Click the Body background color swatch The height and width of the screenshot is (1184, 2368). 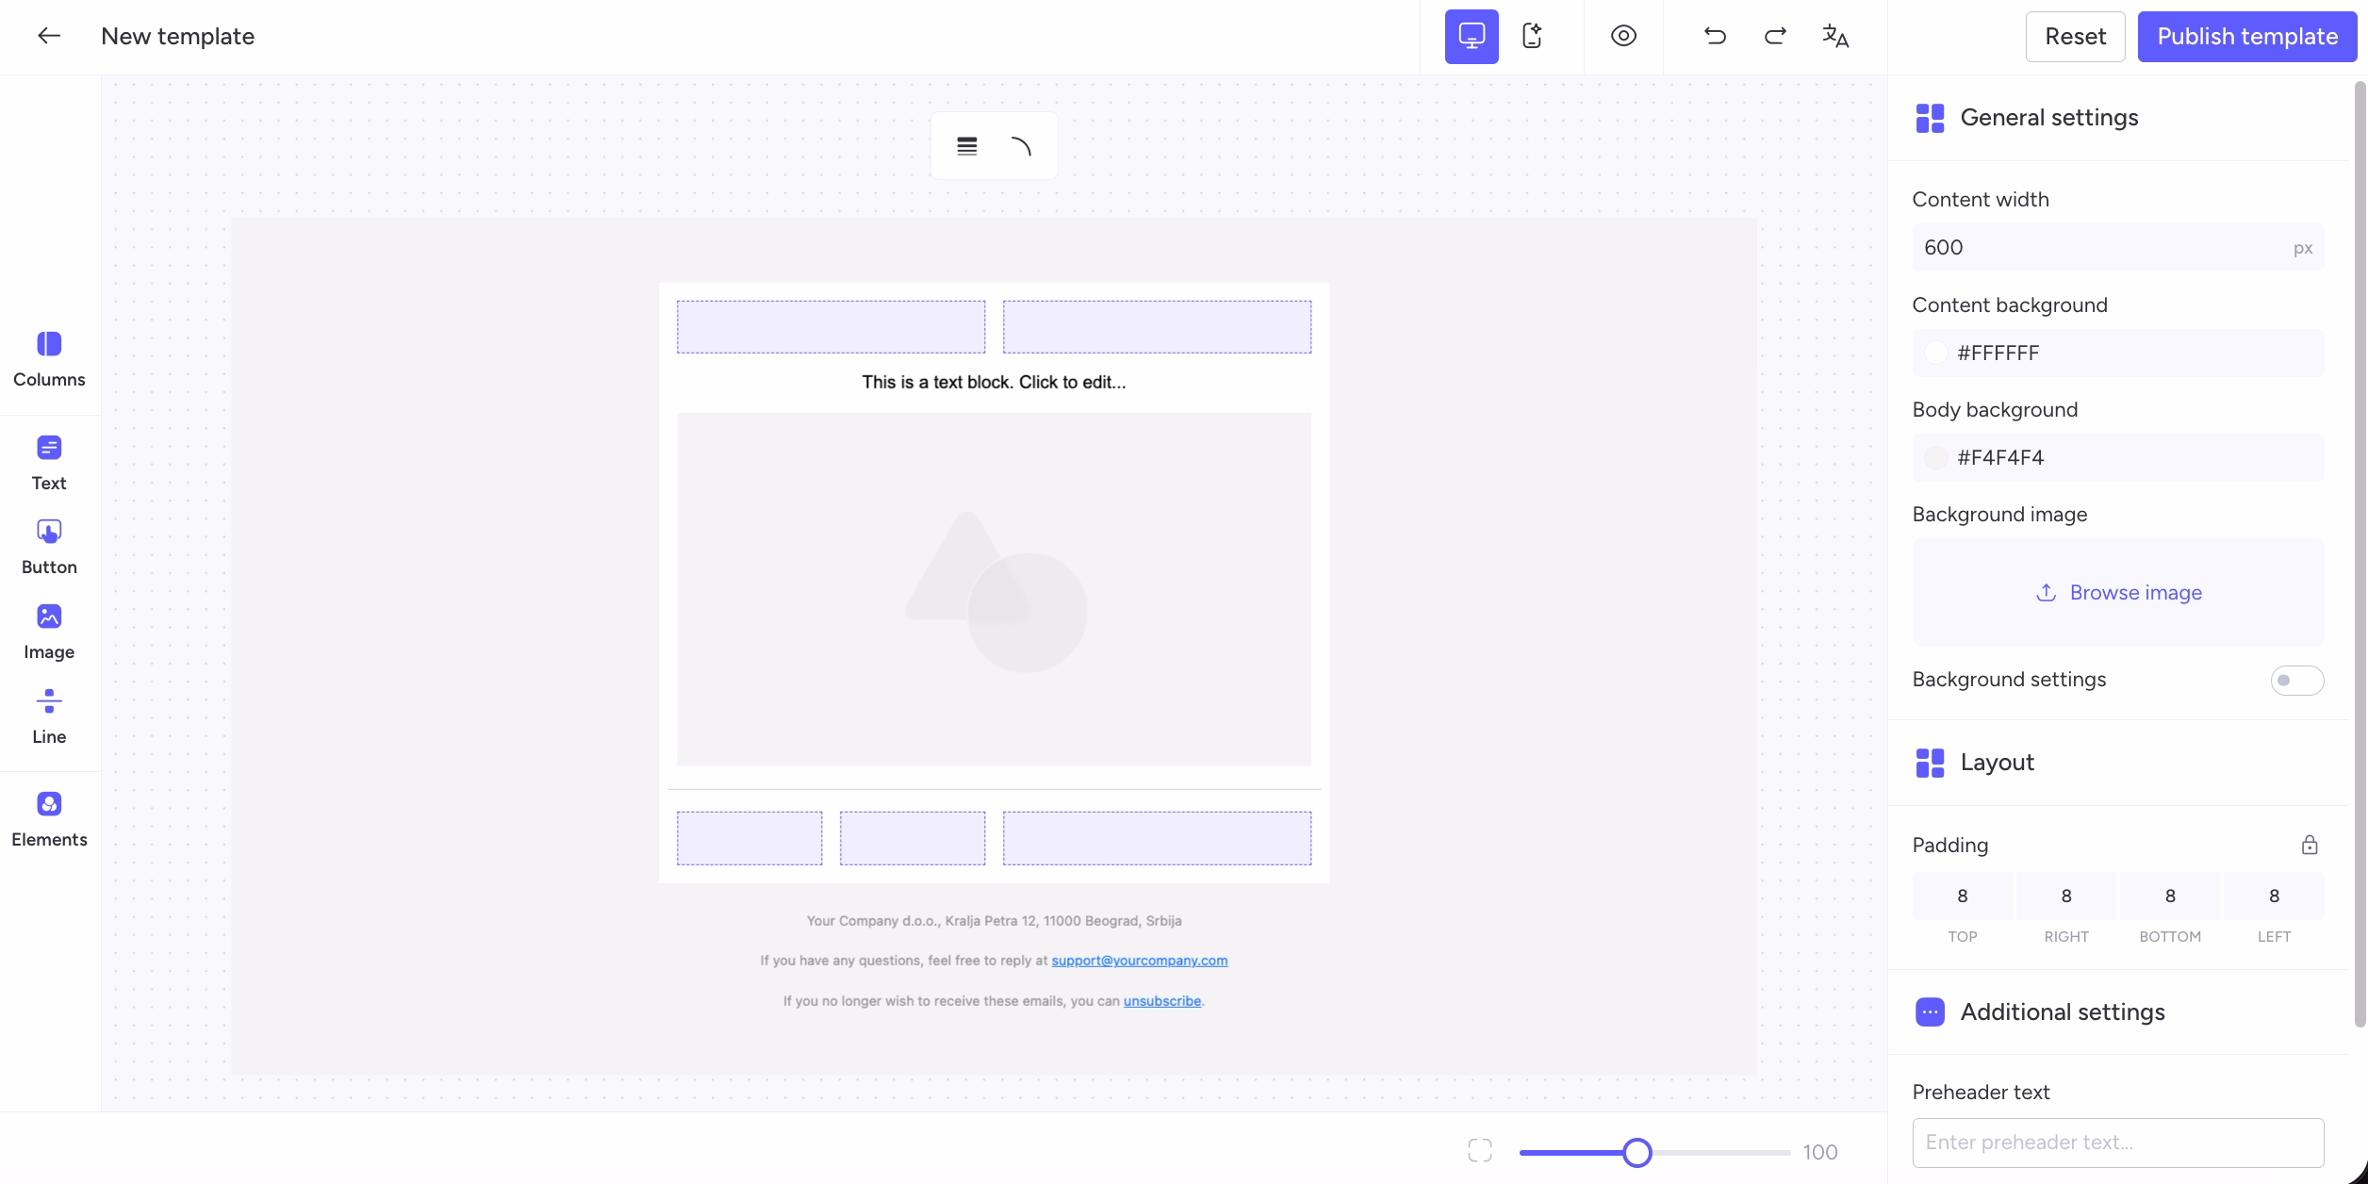click(x=1935, y=457)
